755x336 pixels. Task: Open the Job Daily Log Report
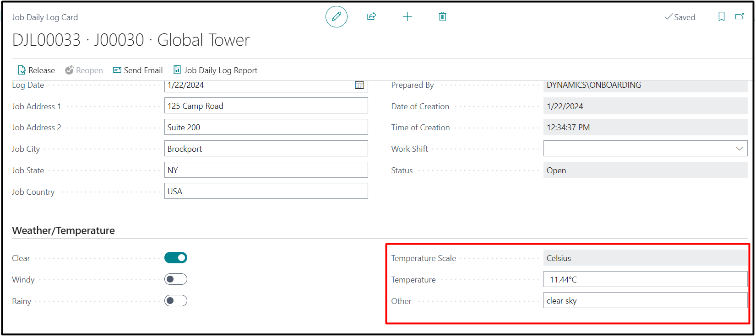(x=215, y=70)
